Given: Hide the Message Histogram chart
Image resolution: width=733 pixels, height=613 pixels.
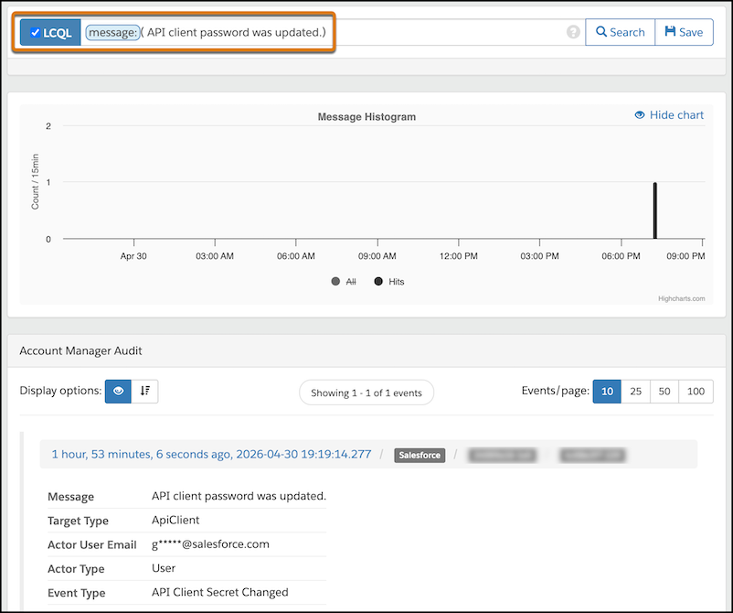Looking at the screenshot, I should click(669, 115).
